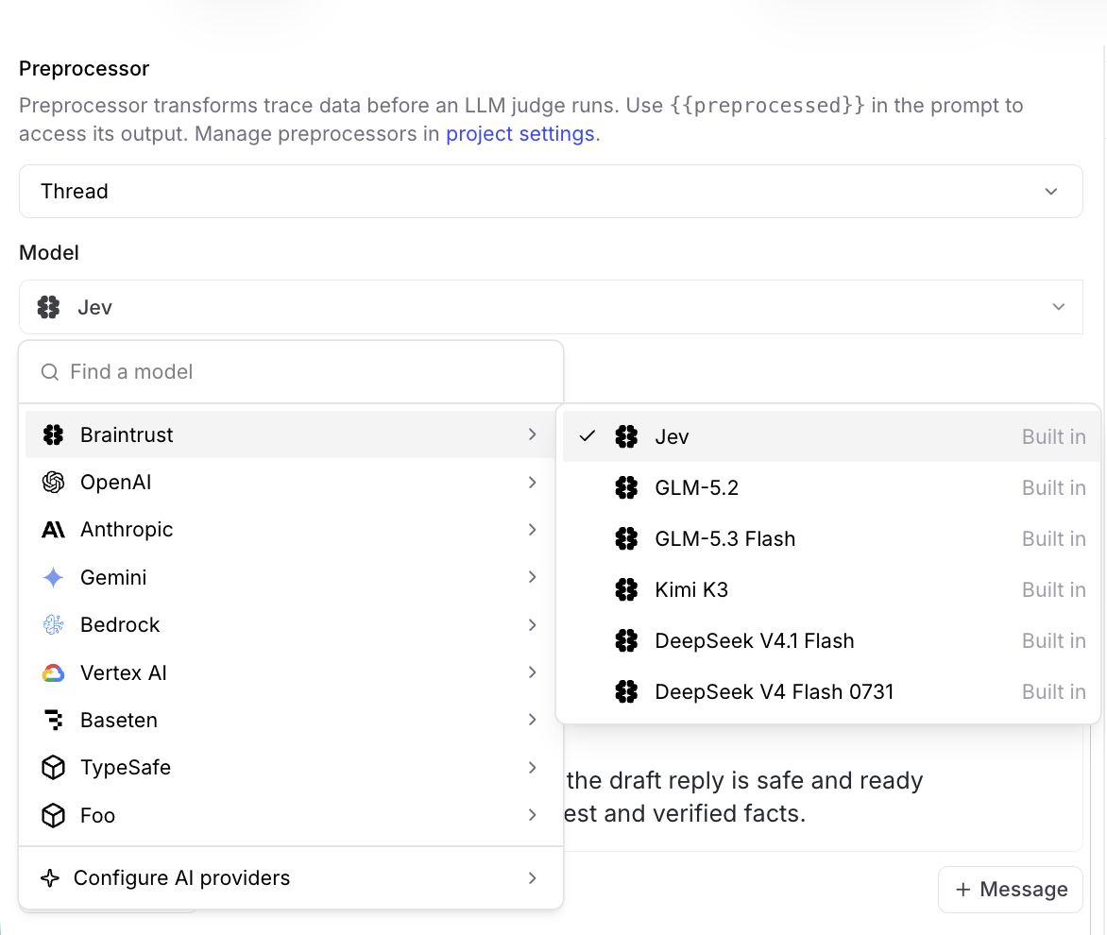Click the Built in label for GLM-5.2
The image size is (1107, 935).
point(1053,487)
